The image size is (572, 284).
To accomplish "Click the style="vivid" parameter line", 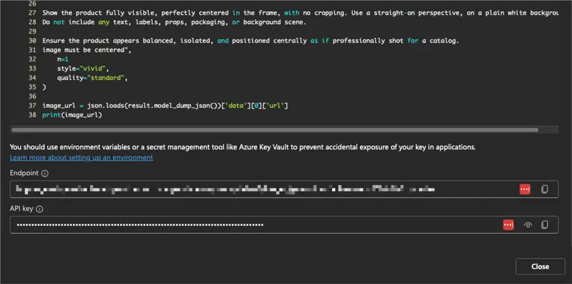I will pos(83,68).
